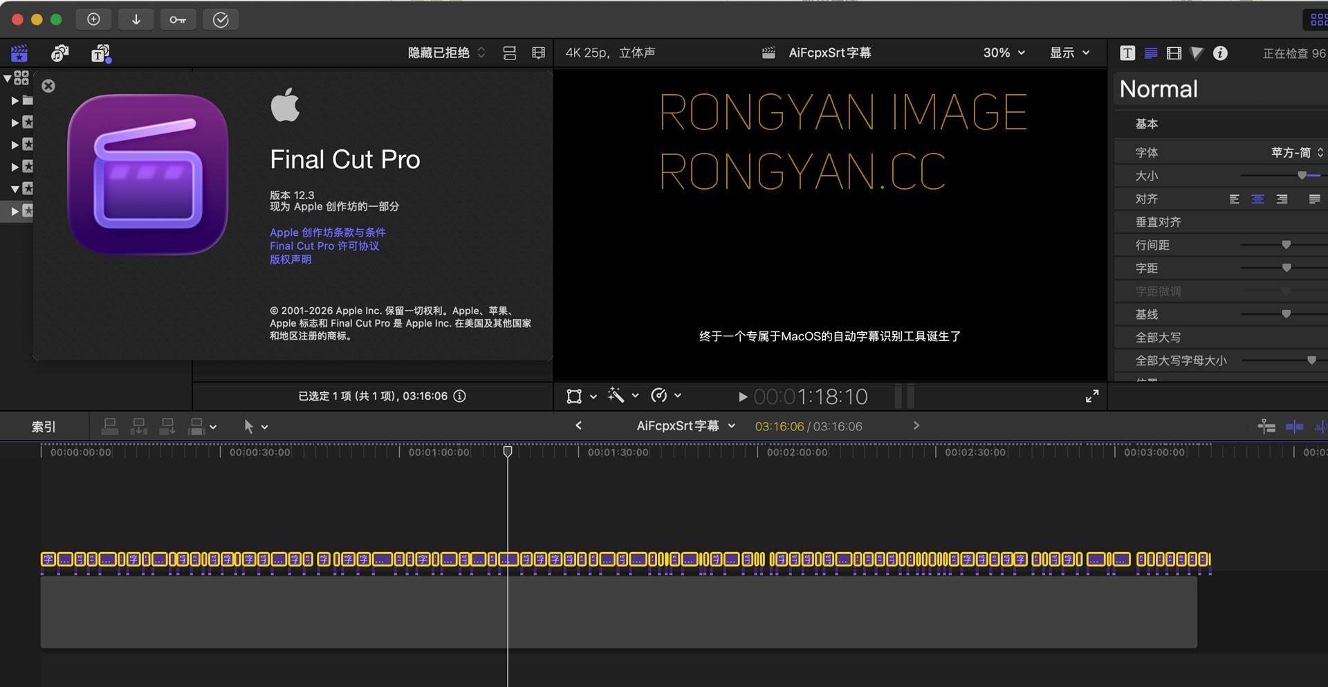Collapse the top library disclosure triangle

(8, 78)
